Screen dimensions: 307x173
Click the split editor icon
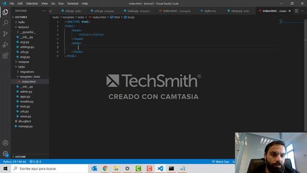(x=296, y=11)
